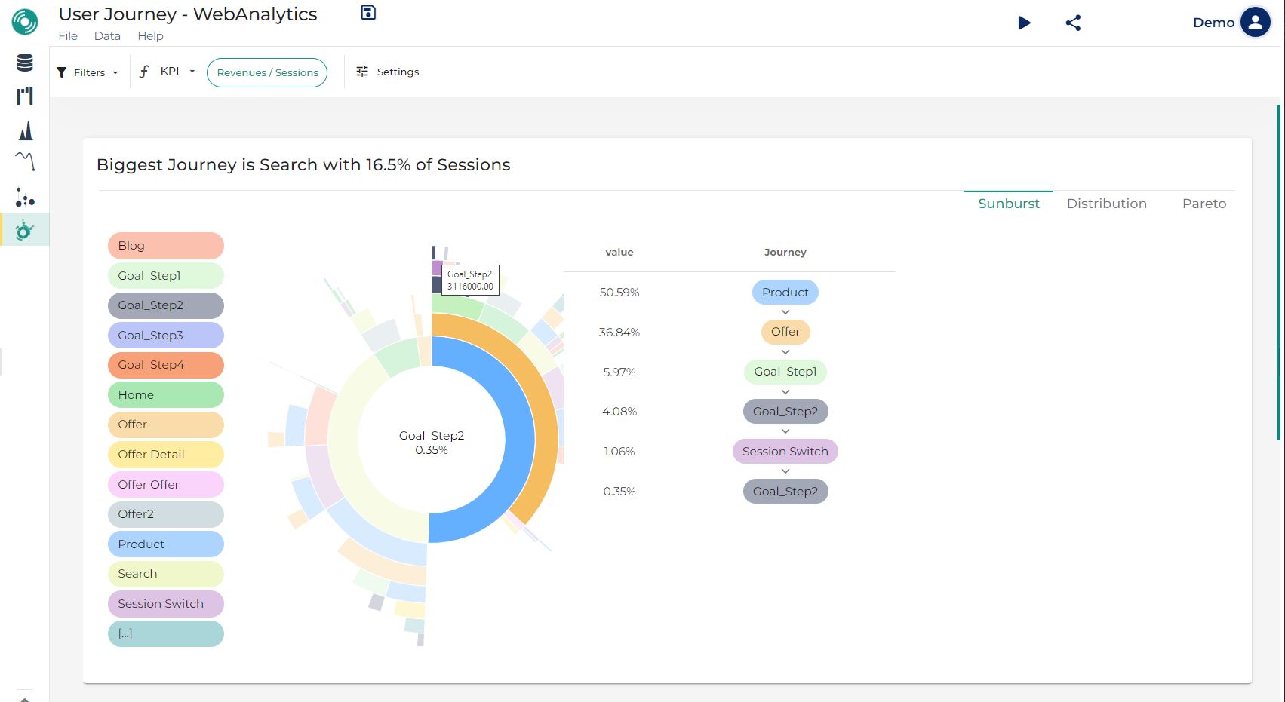This screenshot has height=702, width=1285.
Task: Select the Goal_Step3 legend chip
Action: click(166, 336)
